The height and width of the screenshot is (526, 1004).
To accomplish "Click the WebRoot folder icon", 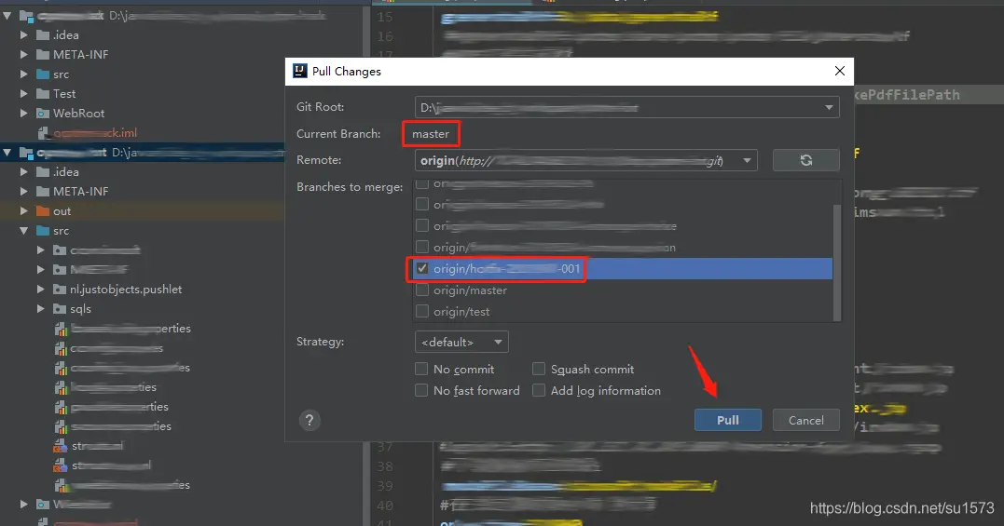I will [43, 114].
